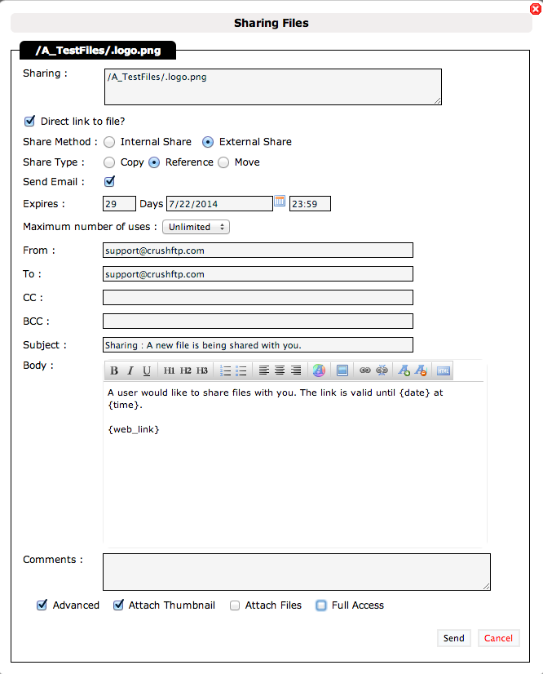This screenshot has height=674, width=543.
Task: Apply H1 heading style
Action: (x=169, y=370)
